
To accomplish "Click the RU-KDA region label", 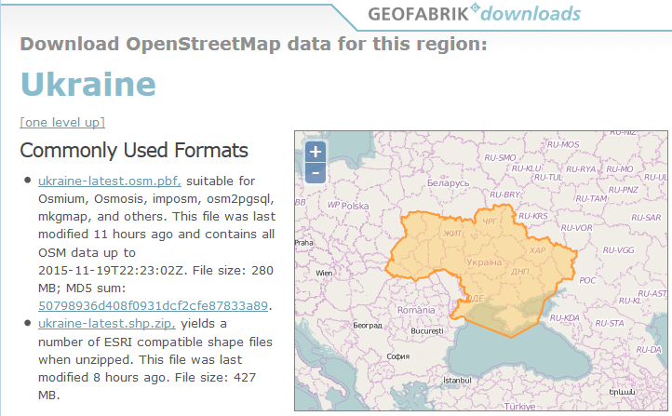I will (x=564, y=317).
